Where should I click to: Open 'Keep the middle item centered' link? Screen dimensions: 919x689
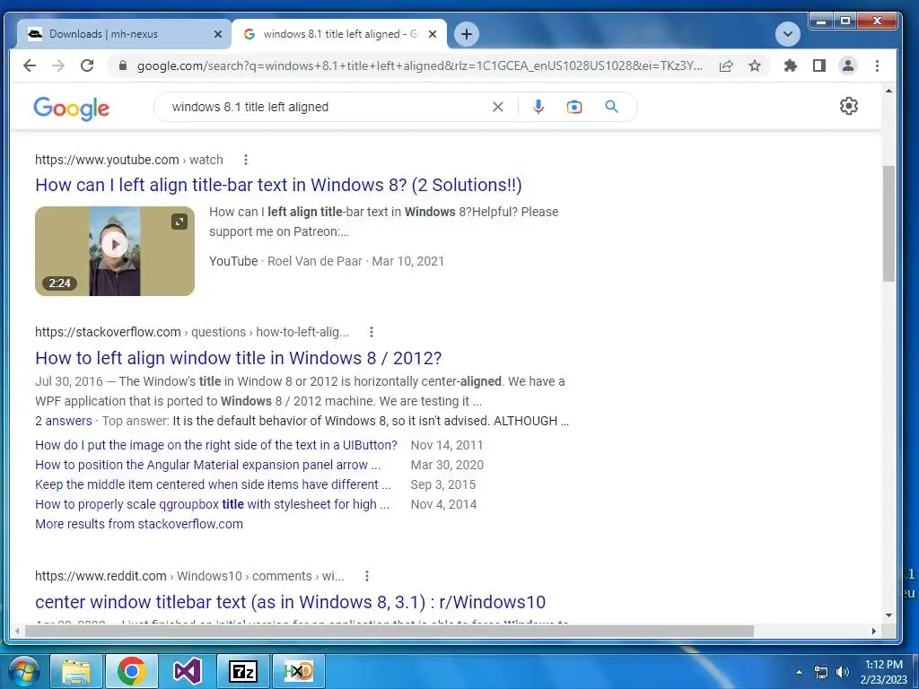tap(214, 484)
